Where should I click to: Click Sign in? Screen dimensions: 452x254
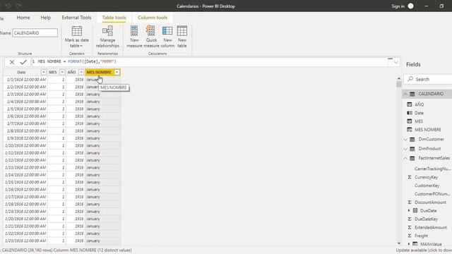[x=398, y=6]
